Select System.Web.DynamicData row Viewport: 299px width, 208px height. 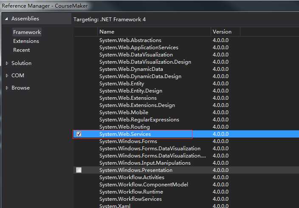tap(187, 69)
